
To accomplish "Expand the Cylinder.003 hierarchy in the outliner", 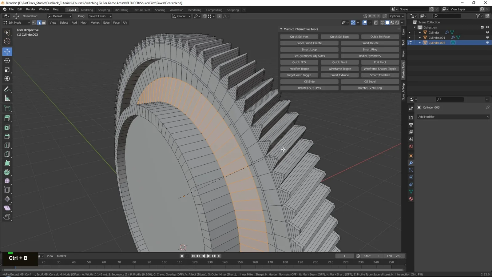I will (x=419, y=43).
